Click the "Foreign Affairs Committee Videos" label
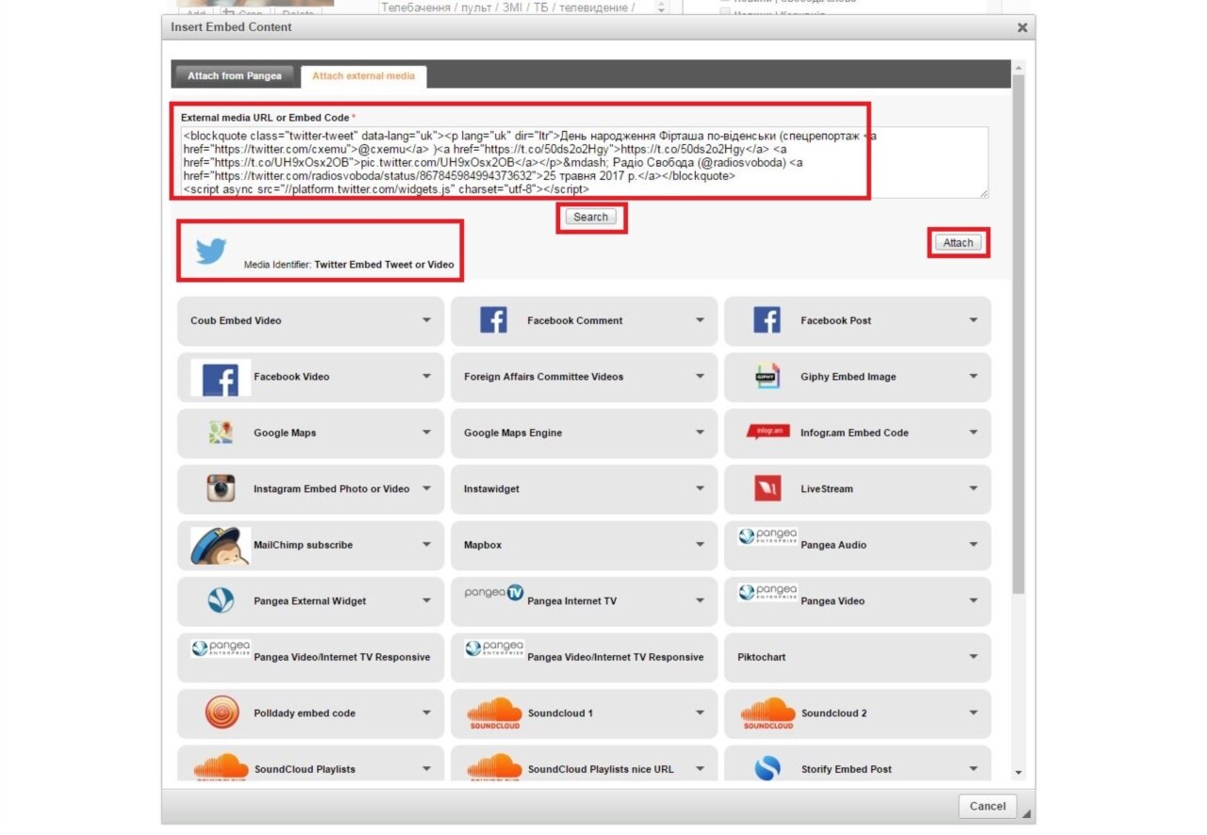 click(x=543, y=377)
